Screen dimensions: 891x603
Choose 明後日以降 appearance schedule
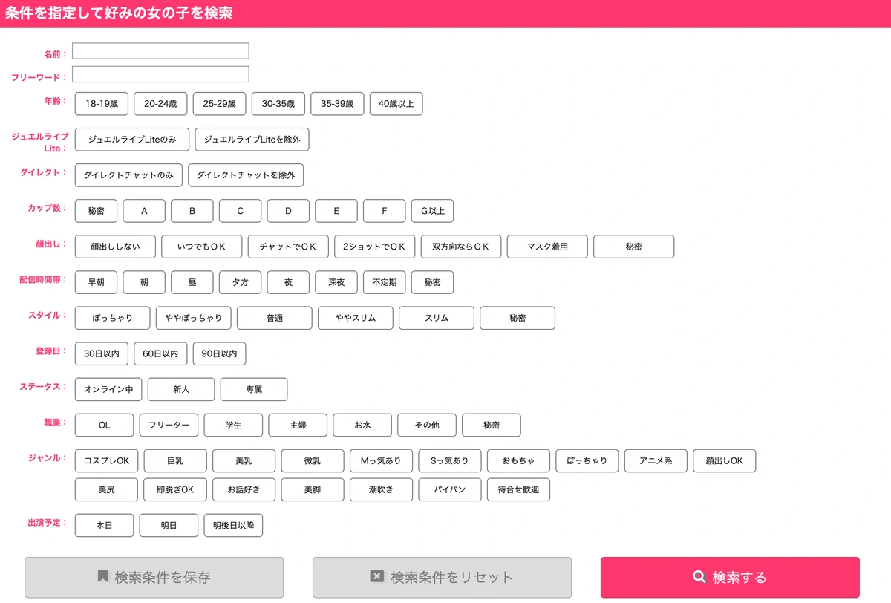234,525
